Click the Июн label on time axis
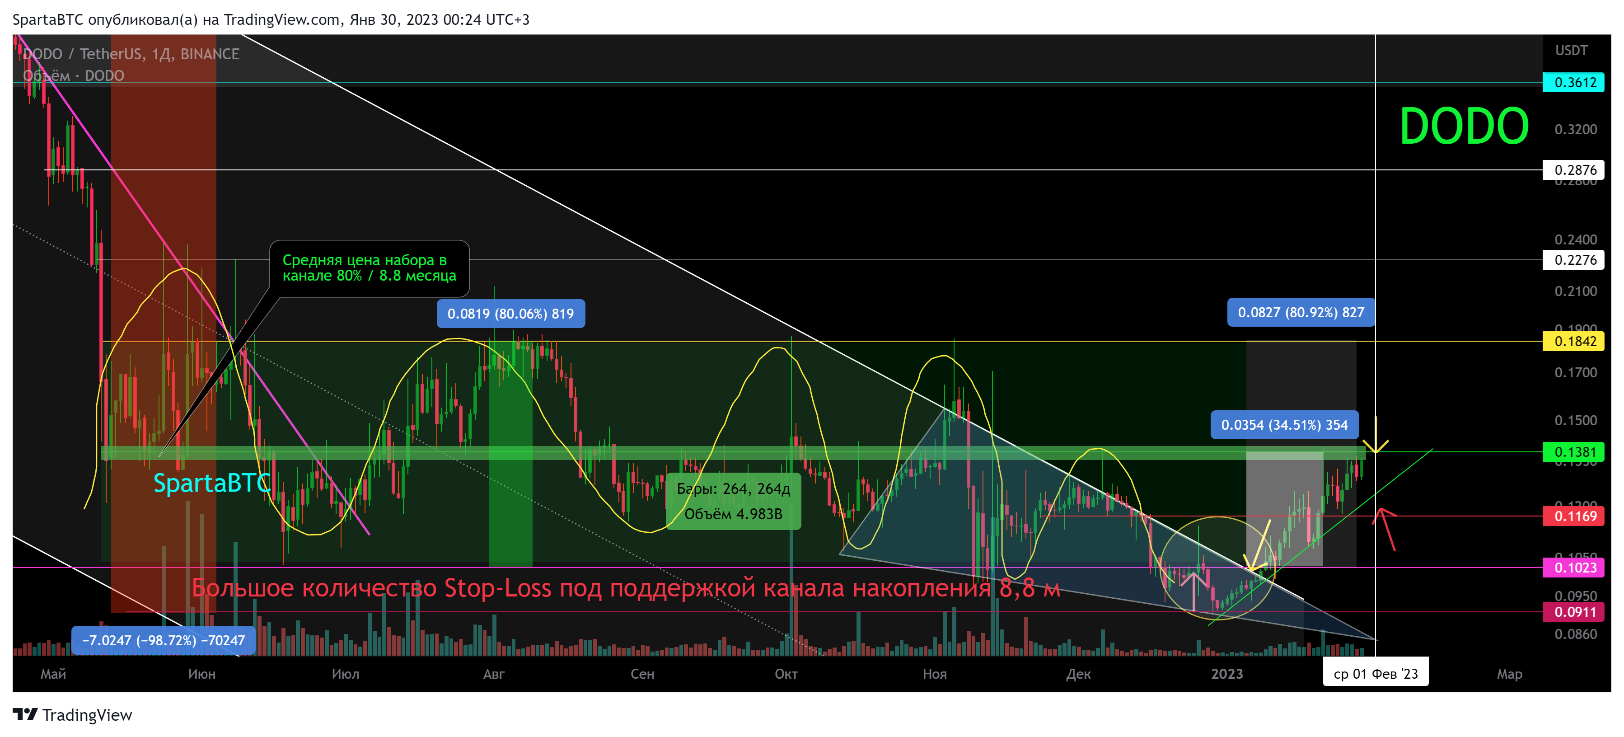1624x737 pixels. pos(202,674)
